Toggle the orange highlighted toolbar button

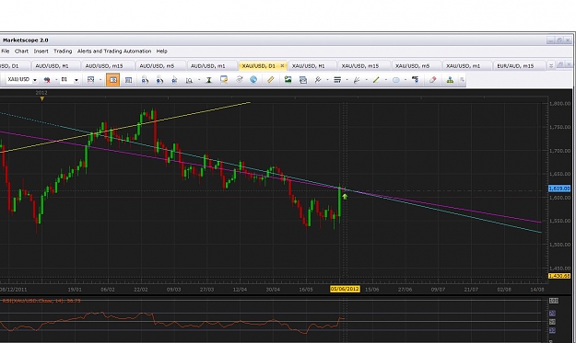pos(112,80)
